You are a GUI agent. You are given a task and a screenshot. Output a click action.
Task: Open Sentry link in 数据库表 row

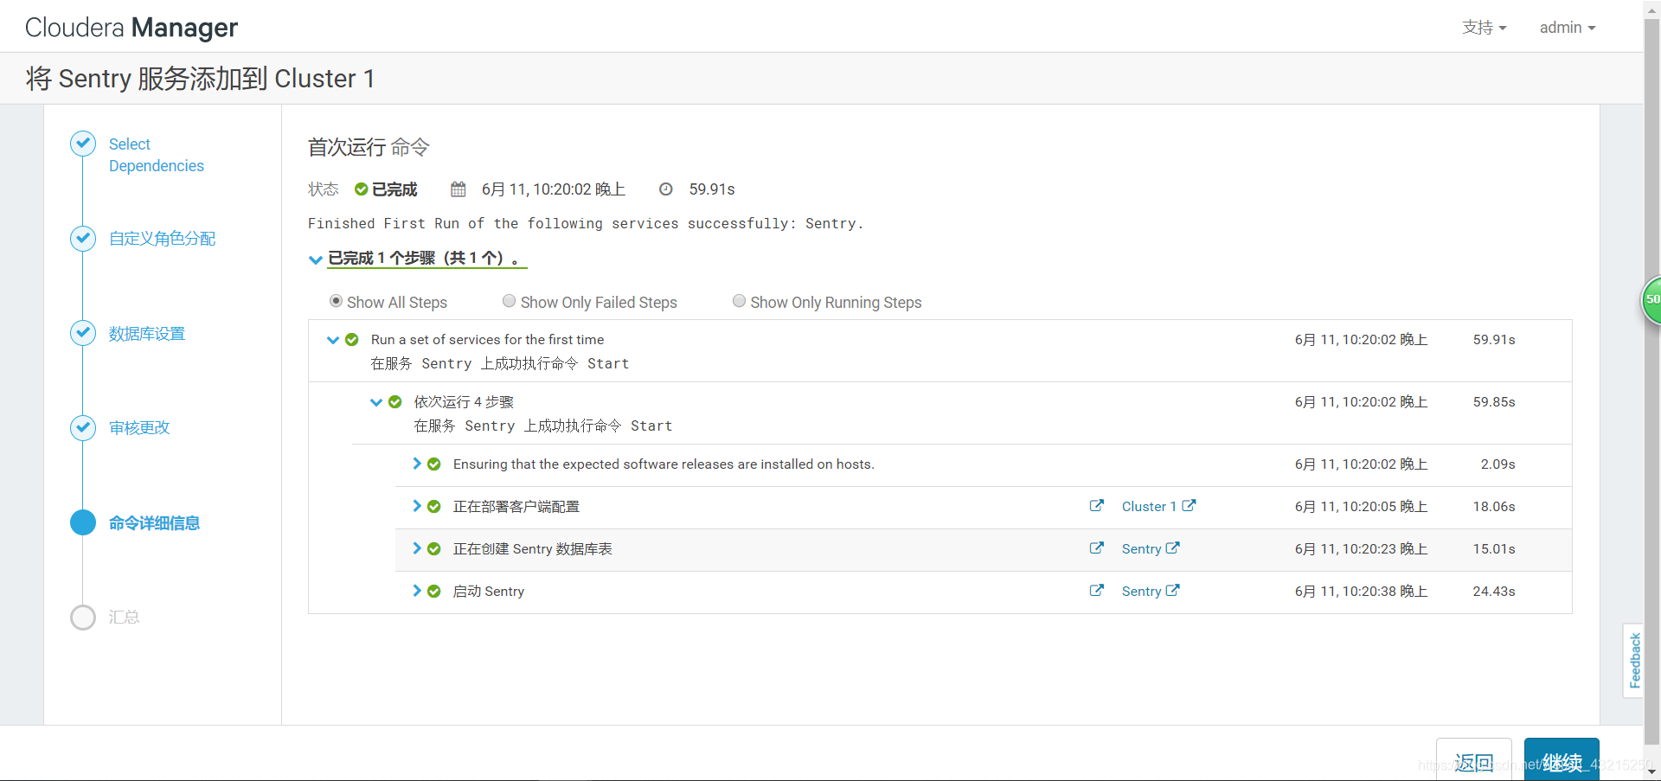tap(1141, 549)
